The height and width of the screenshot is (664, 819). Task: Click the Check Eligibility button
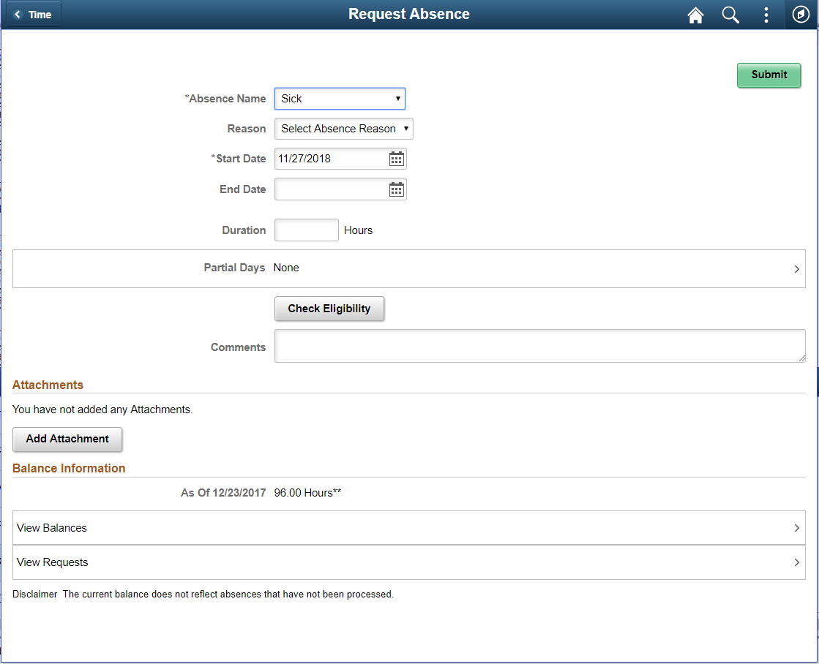[329, 309]
